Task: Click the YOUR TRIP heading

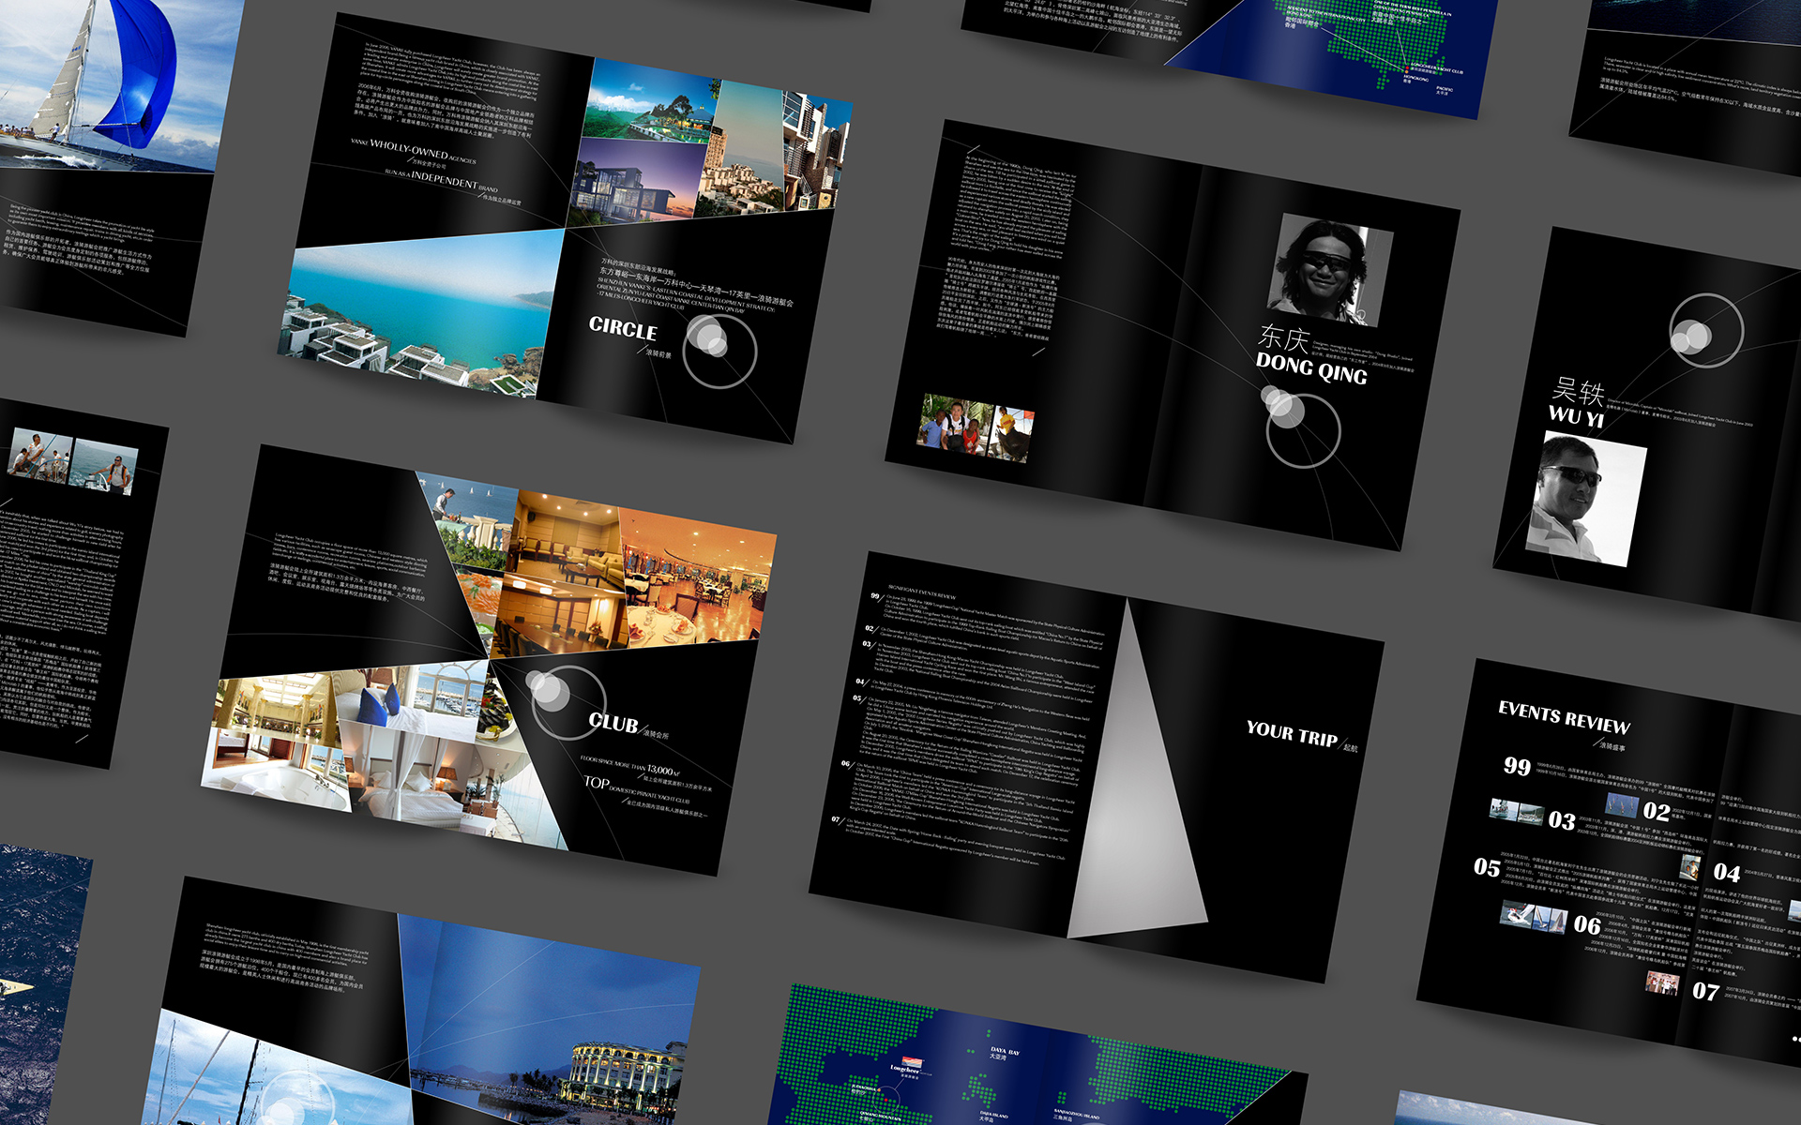Action: [x=1292, y=733]
